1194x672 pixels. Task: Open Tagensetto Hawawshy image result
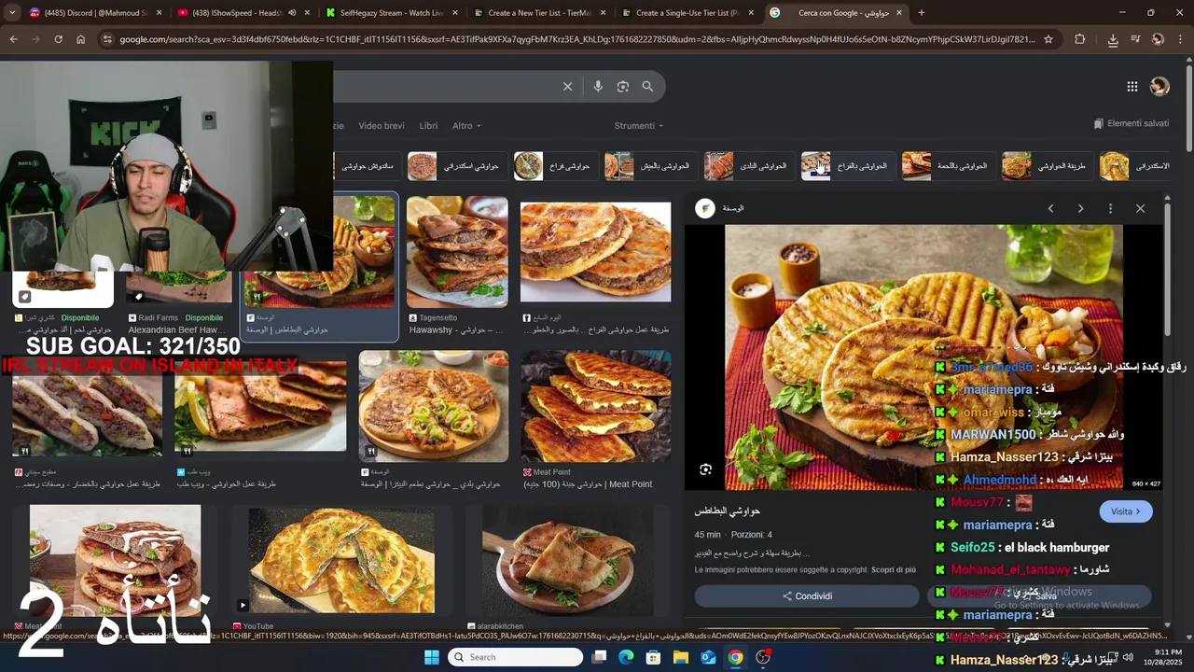coord(457,252)
